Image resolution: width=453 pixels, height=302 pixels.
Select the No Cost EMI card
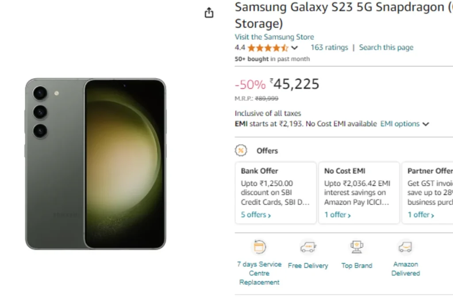[x=359, y=193]
